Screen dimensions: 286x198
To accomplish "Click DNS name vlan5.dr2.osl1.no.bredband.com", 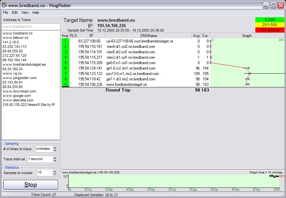I will click(x=131, y=52).
